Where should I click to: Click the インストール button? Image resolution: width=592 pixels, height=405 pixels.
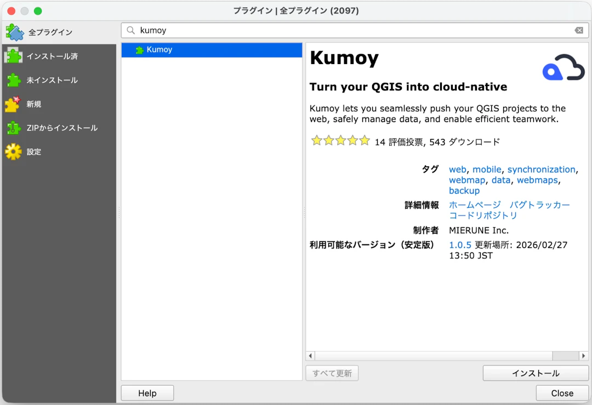(x=536, y=373)
